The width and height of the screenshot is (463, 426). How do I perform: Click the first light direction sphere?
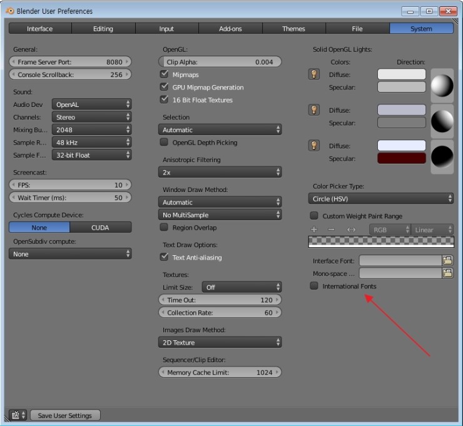pyautogui.click(x=442, y=86)
